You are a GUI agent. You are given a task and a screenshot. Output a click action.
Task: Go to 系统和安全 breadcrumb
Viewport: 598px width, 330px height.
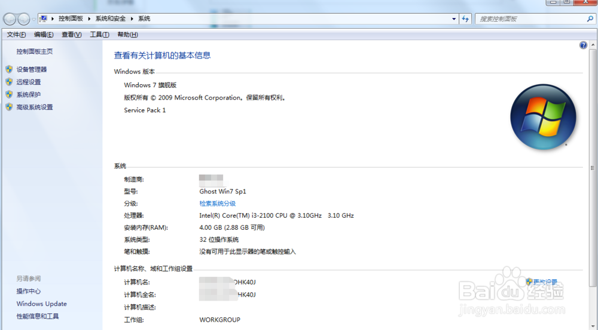(110, 18)
